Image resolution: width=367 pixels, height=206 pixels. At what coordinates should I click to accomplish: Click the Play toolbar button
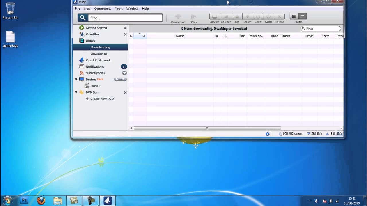point(194,19)
